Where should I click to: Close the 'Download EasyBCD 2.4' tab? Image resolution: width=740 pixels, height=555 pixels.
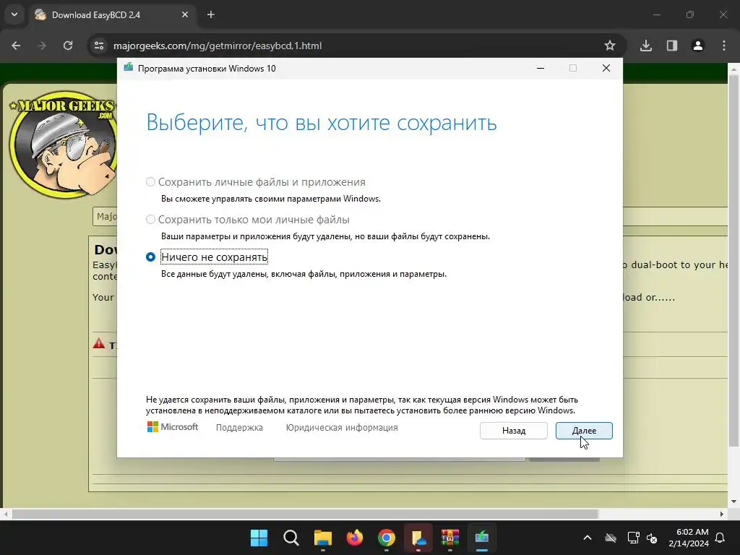click(x=185, y=14)
